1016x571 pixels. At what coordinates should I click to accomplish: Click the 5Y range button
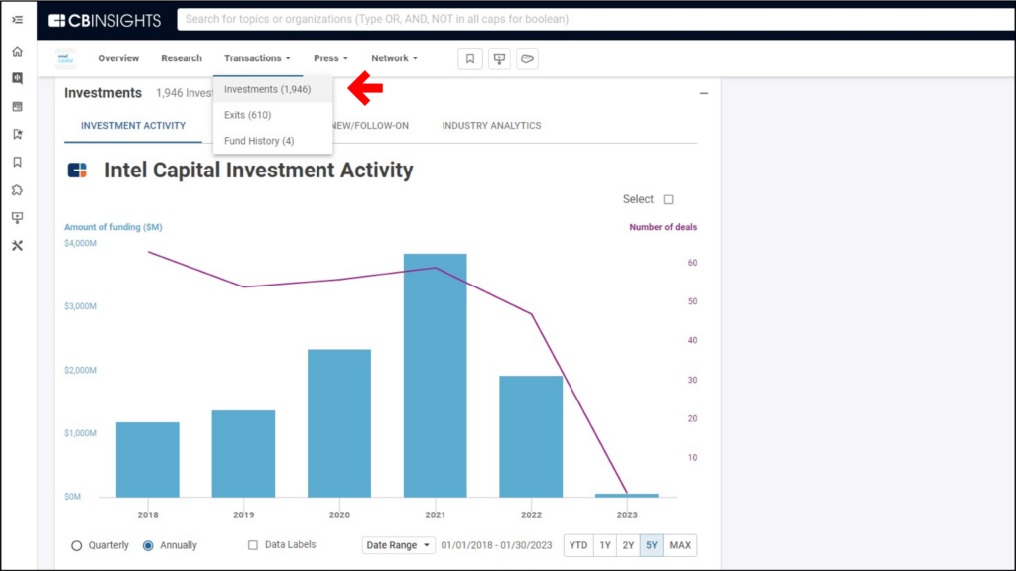(x=652, y=545)
